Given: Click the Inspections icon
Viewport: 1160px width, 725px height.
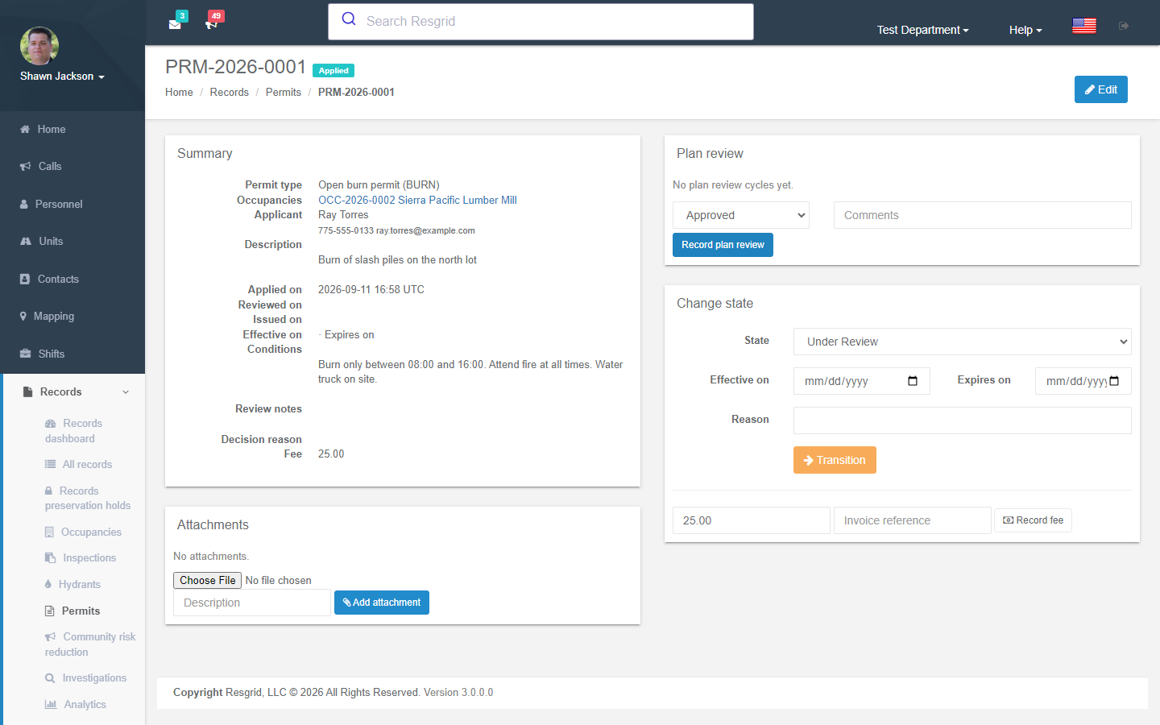Looking at the screenshot, I should click(x=50, y=558).
